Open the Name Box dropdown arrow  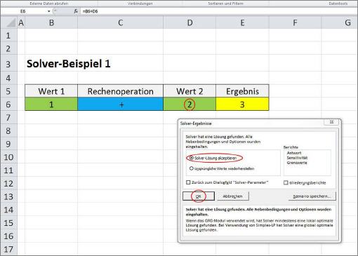point(48,11)
